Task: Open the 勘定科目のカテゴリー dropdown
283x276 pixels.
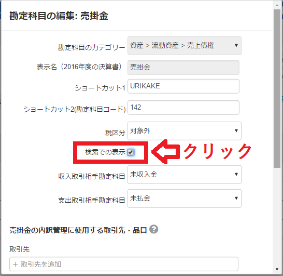Action: (x=185, y=46)
